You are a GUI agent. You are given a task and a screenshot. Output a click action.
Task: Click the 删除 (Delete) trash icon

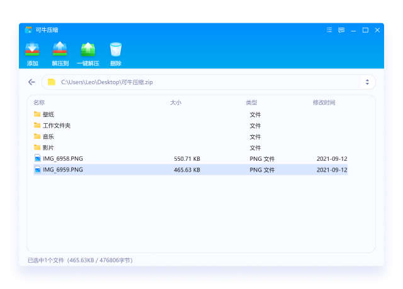tap(115, 50)
